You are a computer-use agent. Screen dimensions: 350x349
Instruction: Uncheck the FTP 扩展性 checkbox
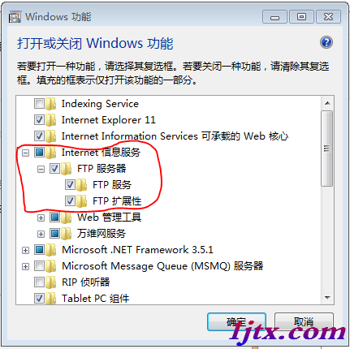tap(70, 201)
